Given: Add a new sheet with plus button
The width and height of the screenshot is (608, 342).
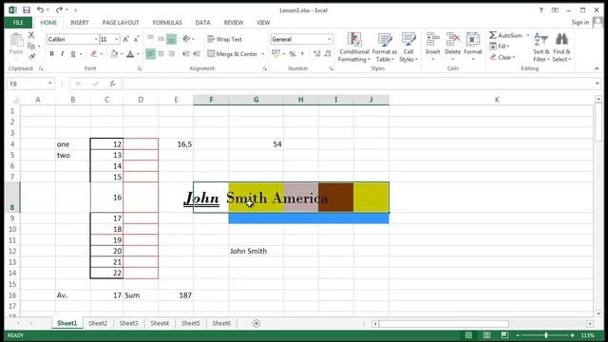Looking at the screenshot, I should [256, 323].
